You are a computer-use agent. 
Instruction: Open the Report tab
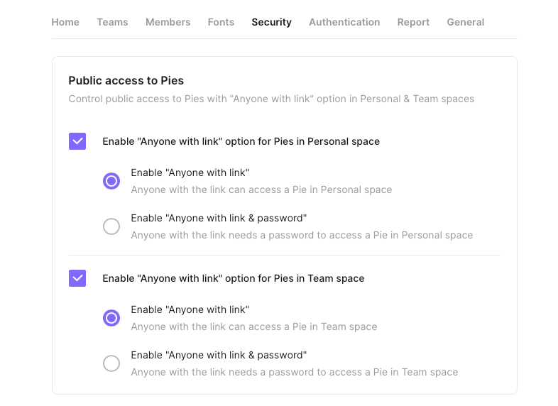[413, 22]
